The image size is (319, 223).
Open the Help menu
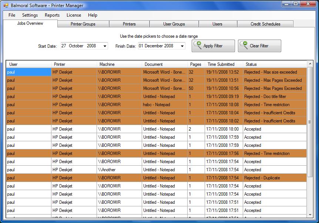pyautogui.click(x=93, y=15)
